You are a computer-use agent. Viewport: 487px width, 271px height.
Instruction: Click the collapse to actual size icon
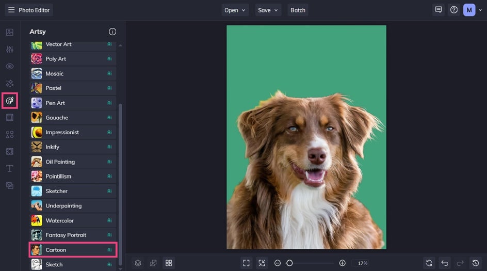point(262,263)
